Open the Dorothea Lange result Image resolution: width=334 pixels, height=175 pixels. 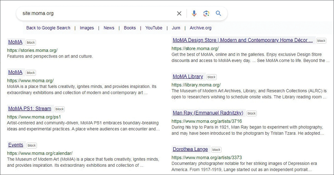coord(190,149)
